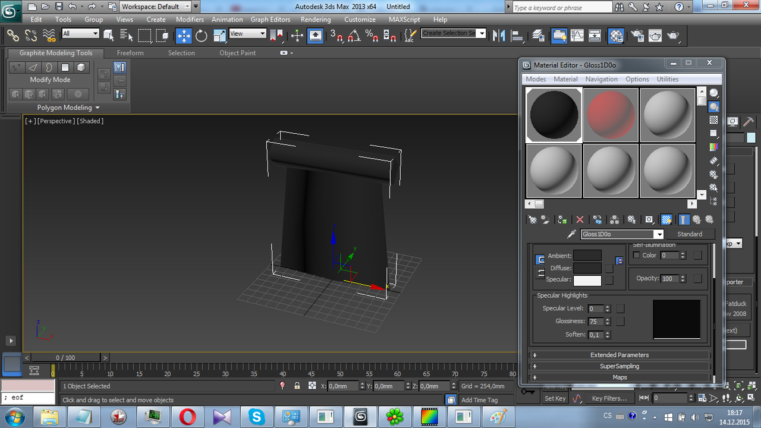Click the white Specular color swatch
The image size is (761, 428).
[587, 280]
